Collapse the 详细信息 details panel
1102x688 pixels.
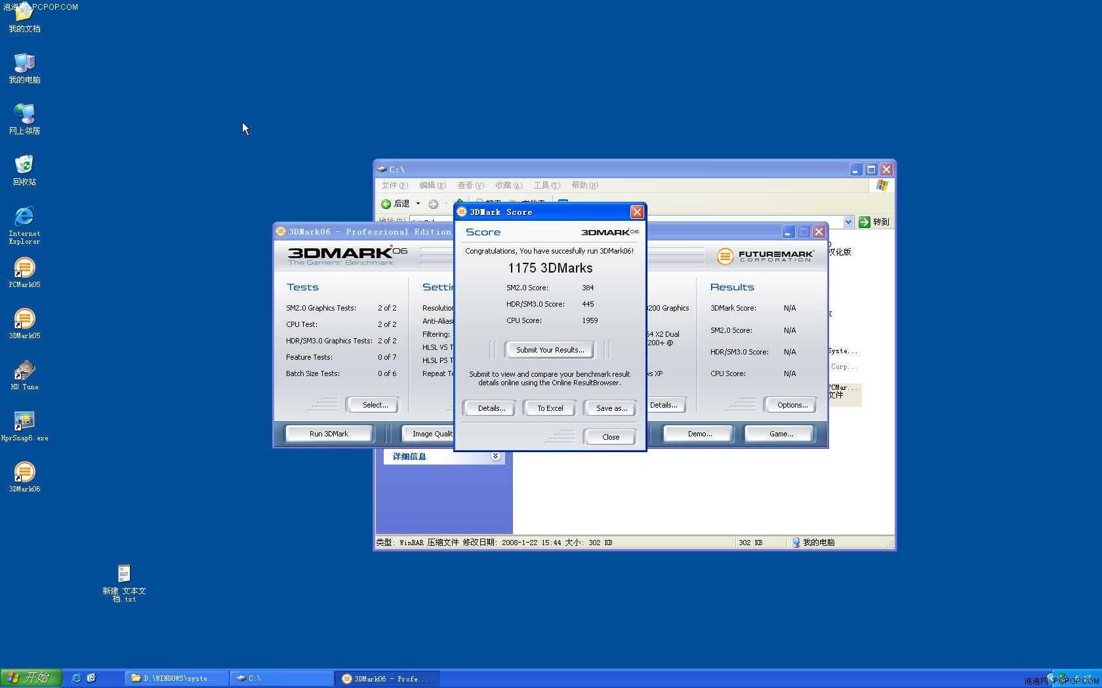495,456
